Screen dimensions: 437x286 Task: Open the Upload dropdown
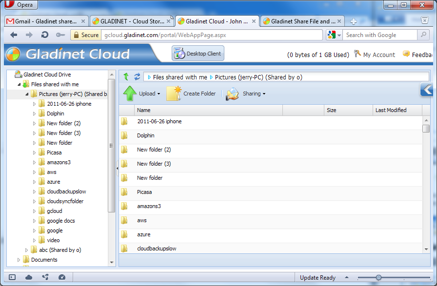pos(142,94)
